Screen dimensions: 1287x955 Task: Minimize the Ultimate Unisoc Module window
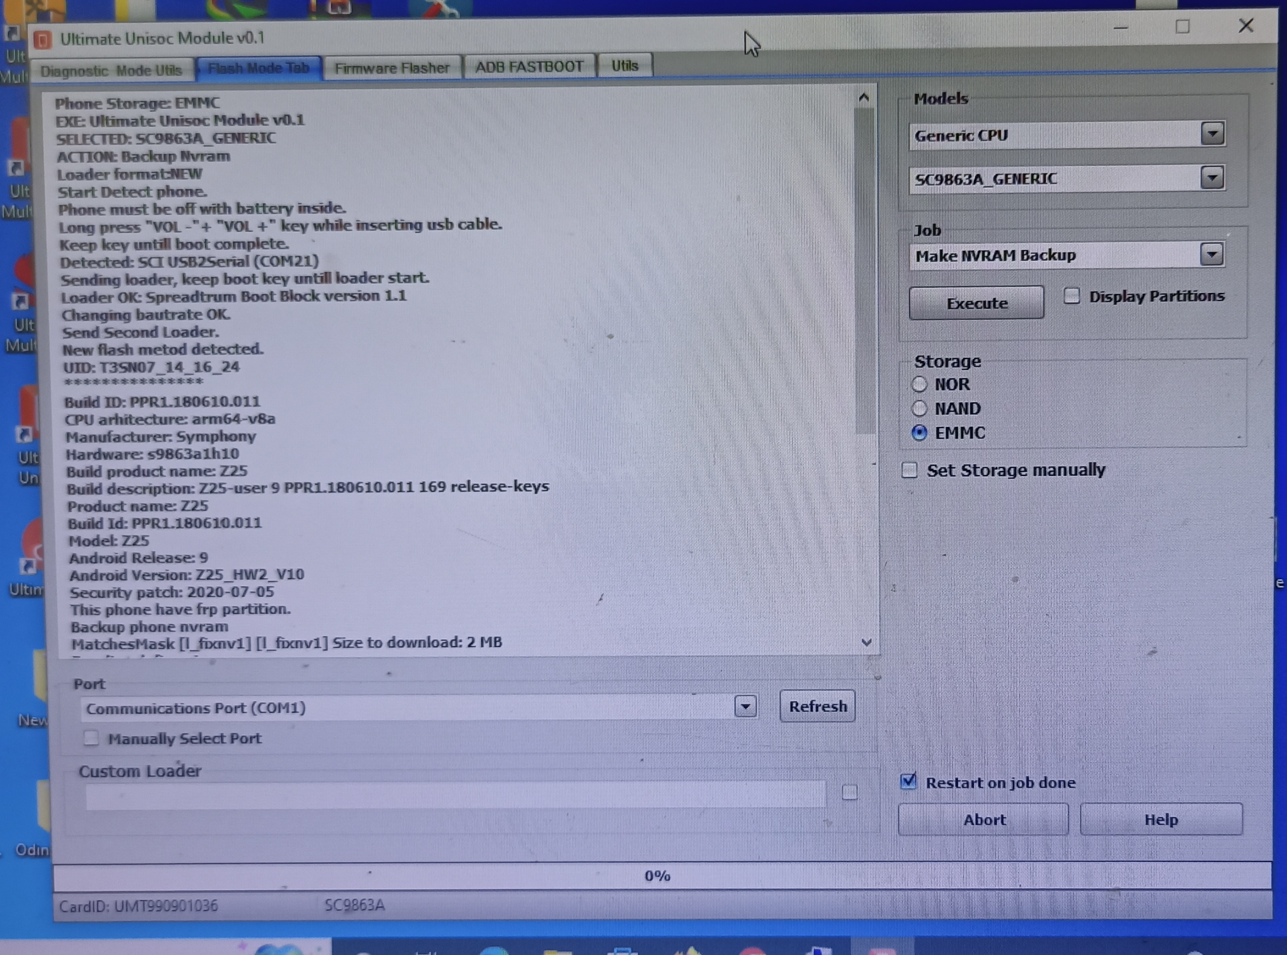[x=1121, y=28]
